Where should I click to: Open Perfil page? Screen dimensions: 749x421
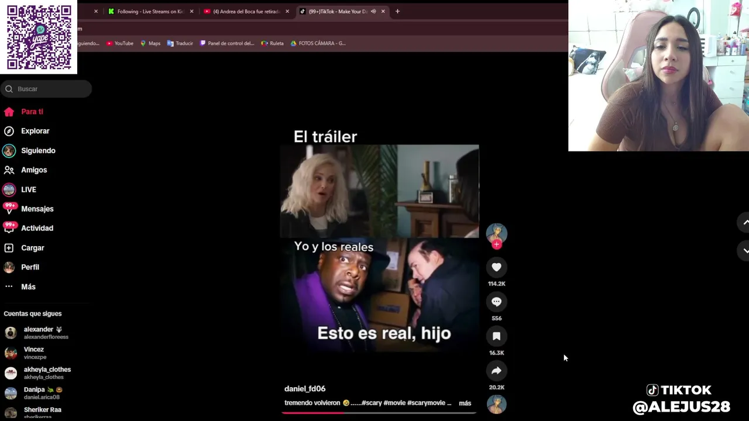pos(30,267)
